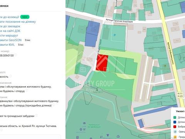The image size is (185, 139).
Task: Click the 'вулиця Гірничих Інженерів' street label
Action: (x=119, y=21)
